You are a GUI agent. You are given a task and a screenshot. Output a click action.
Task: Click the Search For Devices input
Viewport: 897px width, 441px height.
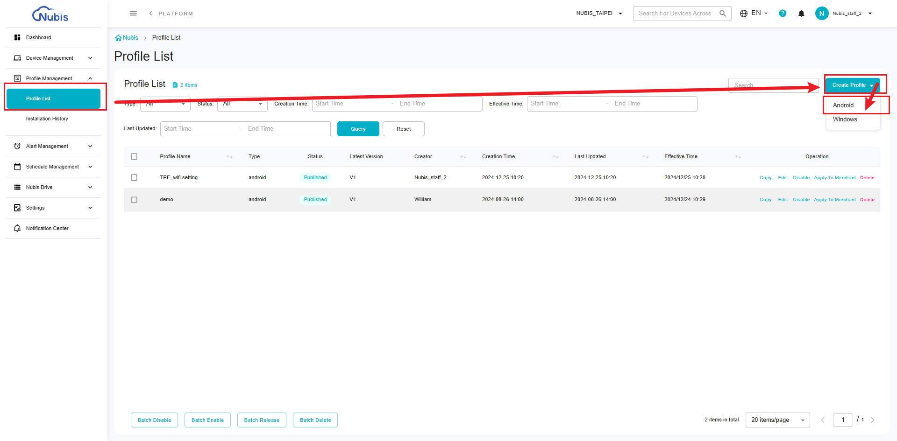click(x=675, y=14)
